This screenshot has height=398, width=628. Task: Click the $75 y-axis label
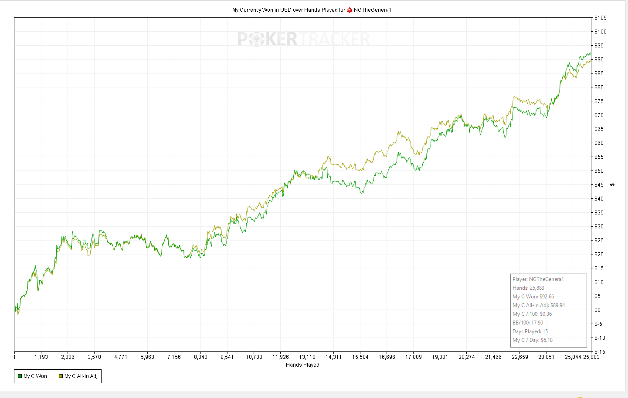[599, 101]
